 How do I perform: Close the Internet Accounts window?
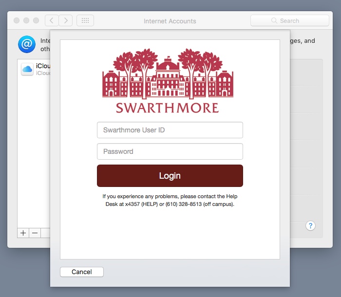(17, 20)
